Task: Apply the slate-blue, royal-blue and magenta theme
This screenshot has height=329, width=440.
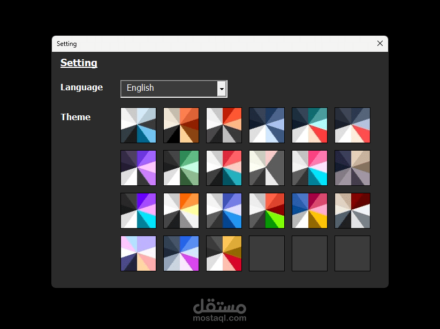Action: pyautogui.click(x=181, y=253)
